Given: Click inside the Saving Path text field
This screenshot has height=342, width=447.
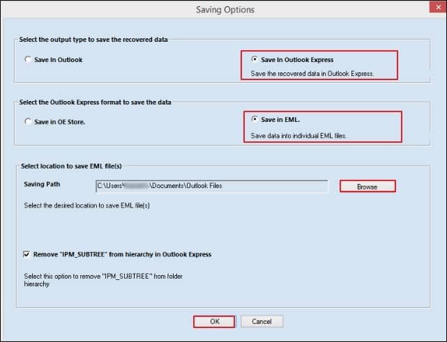Looking at the screenshot, I should tap(211, 186).
